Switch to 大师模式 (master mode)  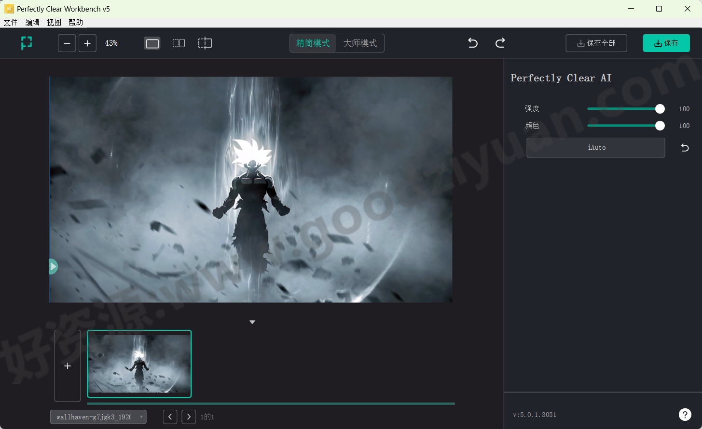click(360, 43)
